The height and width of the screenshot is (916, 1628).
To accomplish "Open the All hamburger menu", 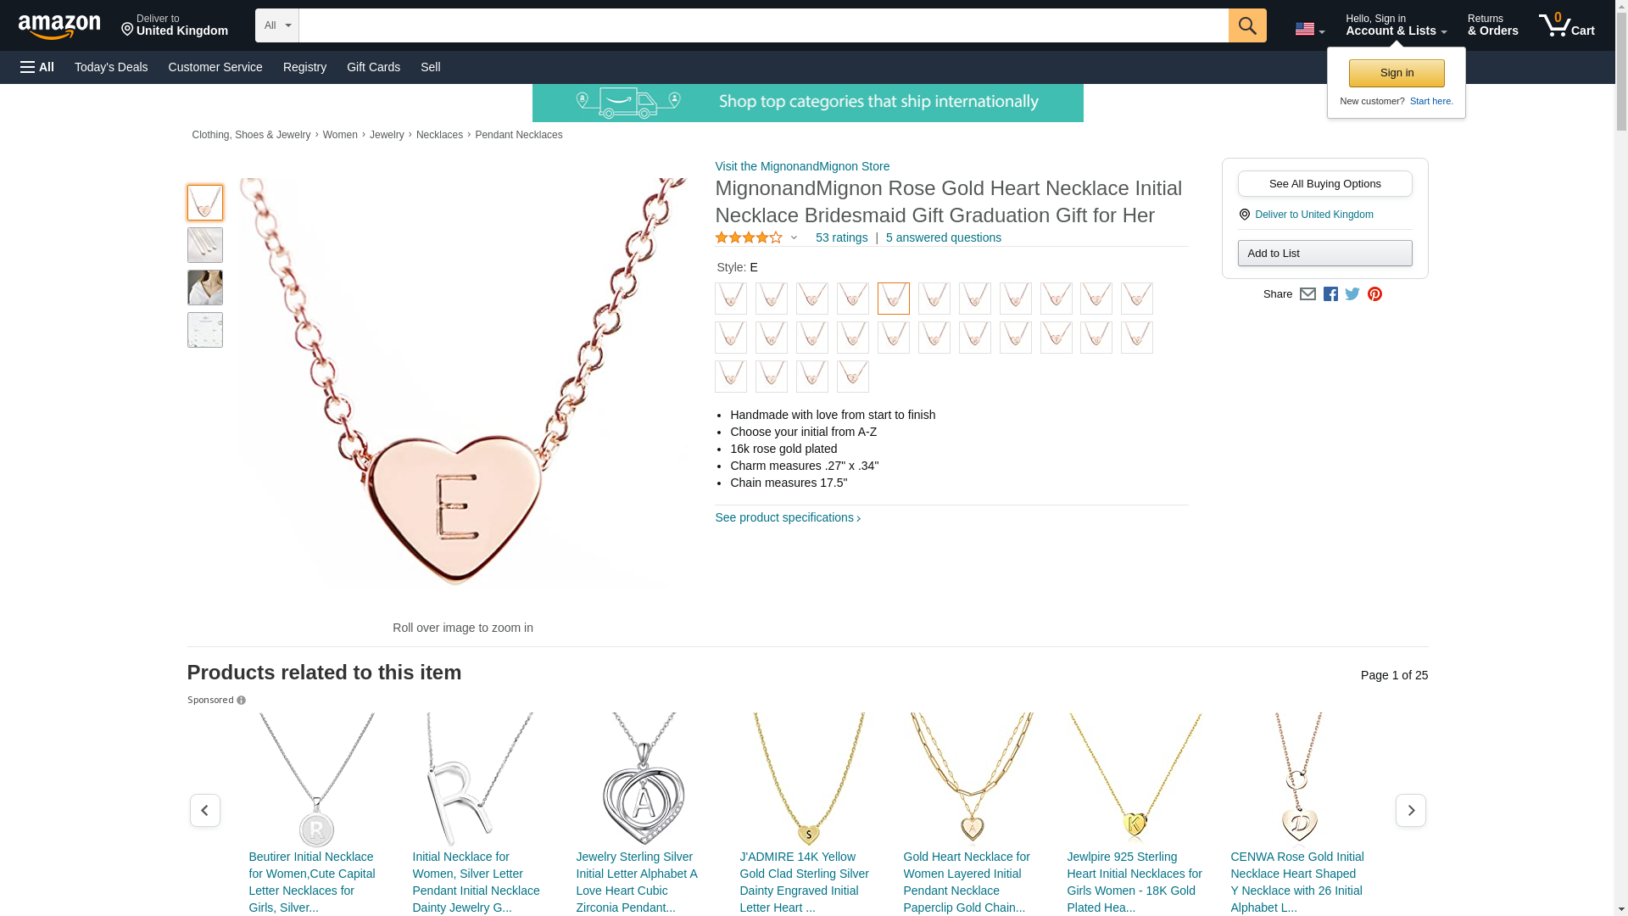I will (x=37, y=67).
